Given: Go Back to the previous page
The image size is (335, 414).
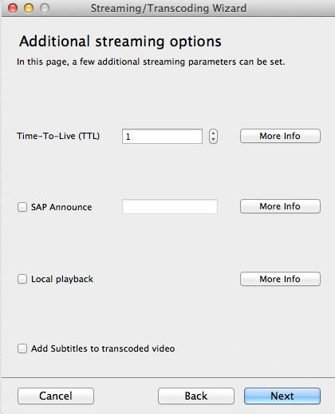Looking at the screenshot, I should 196,396.
